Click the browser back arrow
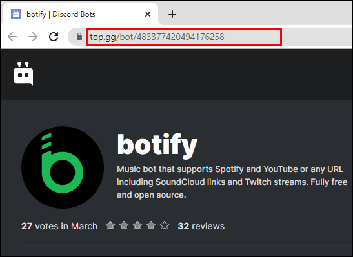 pyautogui.click(x=12, y=37)
